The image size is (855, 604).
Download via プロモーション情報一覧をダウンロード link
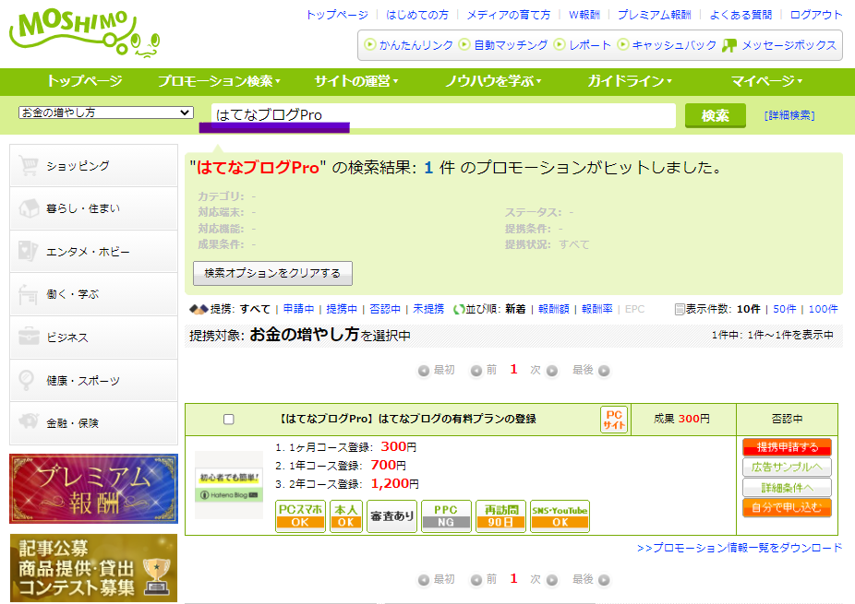pyautogui.click(x=740, y=548)
